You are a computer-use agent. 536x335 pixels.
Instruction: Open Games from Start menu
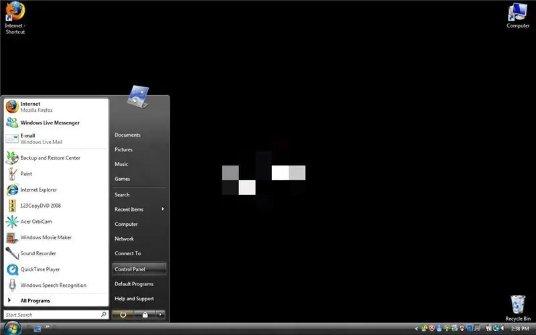click(x=139, y=179)
